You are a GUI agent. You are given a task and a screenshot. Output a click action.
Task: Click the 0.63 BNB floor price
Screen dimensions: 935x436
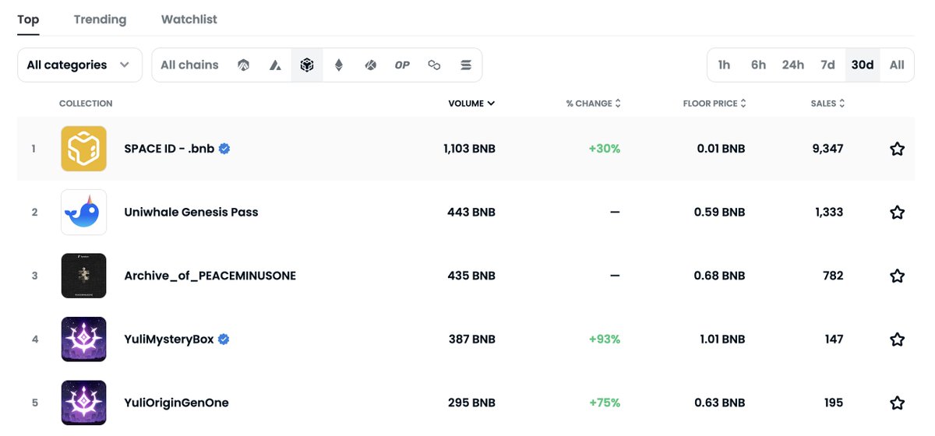pyautogui.click(x=720, y=403)
